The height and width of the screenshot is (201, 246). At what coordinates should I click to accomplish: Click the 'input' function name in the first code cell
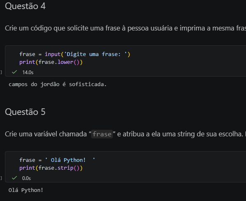click(x=53, y=54)
